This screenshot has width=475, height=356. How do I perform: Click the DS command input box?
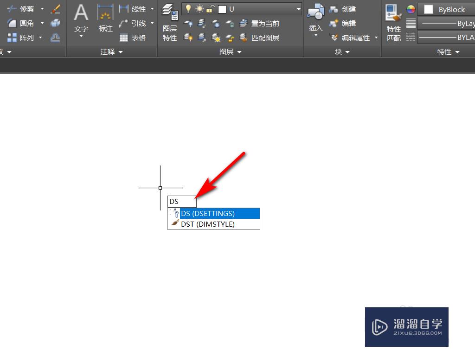182,202
